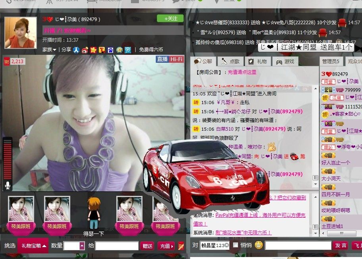Share via the green star badge icon
The image size is (362, 259).
tap(119, 50)
